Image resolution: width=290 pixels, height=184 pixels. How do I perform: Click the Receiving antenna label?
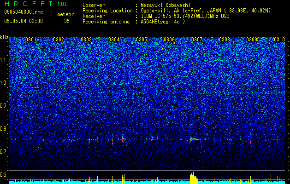pos(106,22)
